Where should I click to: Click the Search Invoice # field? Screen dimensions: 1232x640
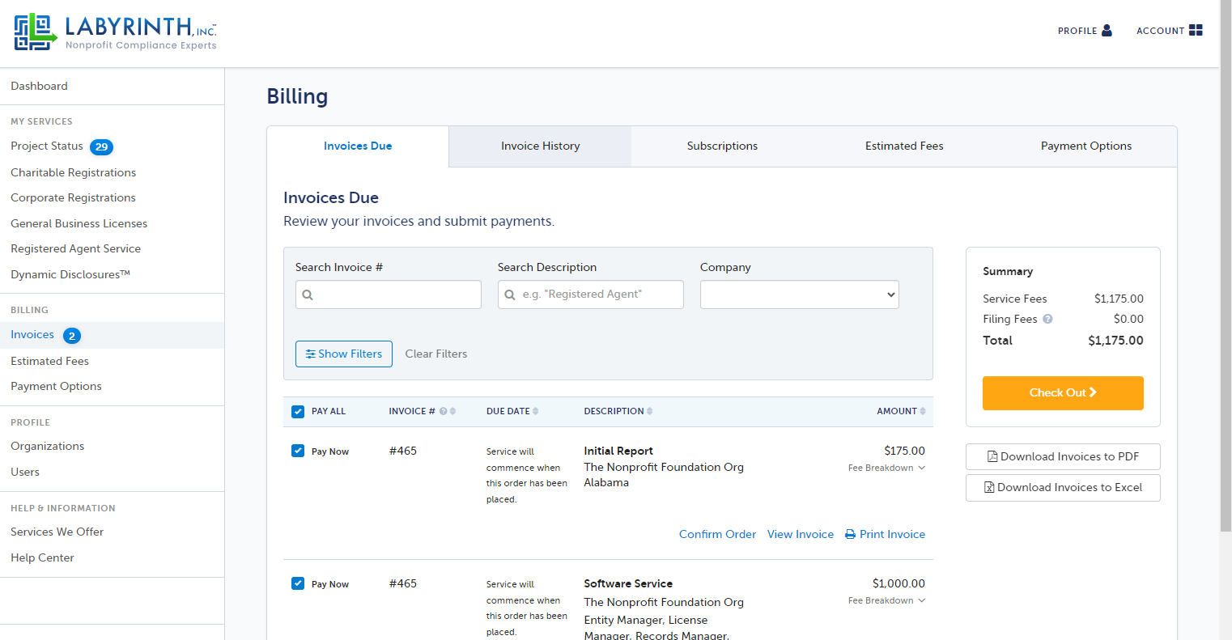pos(389,295)
